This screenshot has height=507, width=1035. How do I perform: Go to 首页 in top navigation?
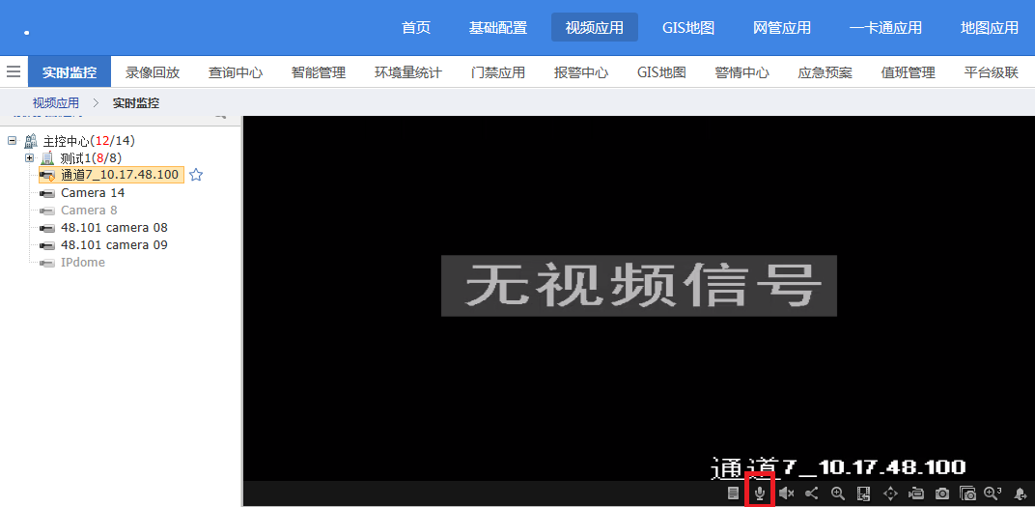[415, 28]
